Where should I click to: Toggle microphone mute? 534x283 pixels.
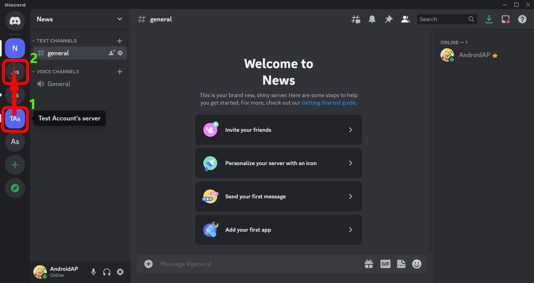pyautogui.click(x=94, y=272)
